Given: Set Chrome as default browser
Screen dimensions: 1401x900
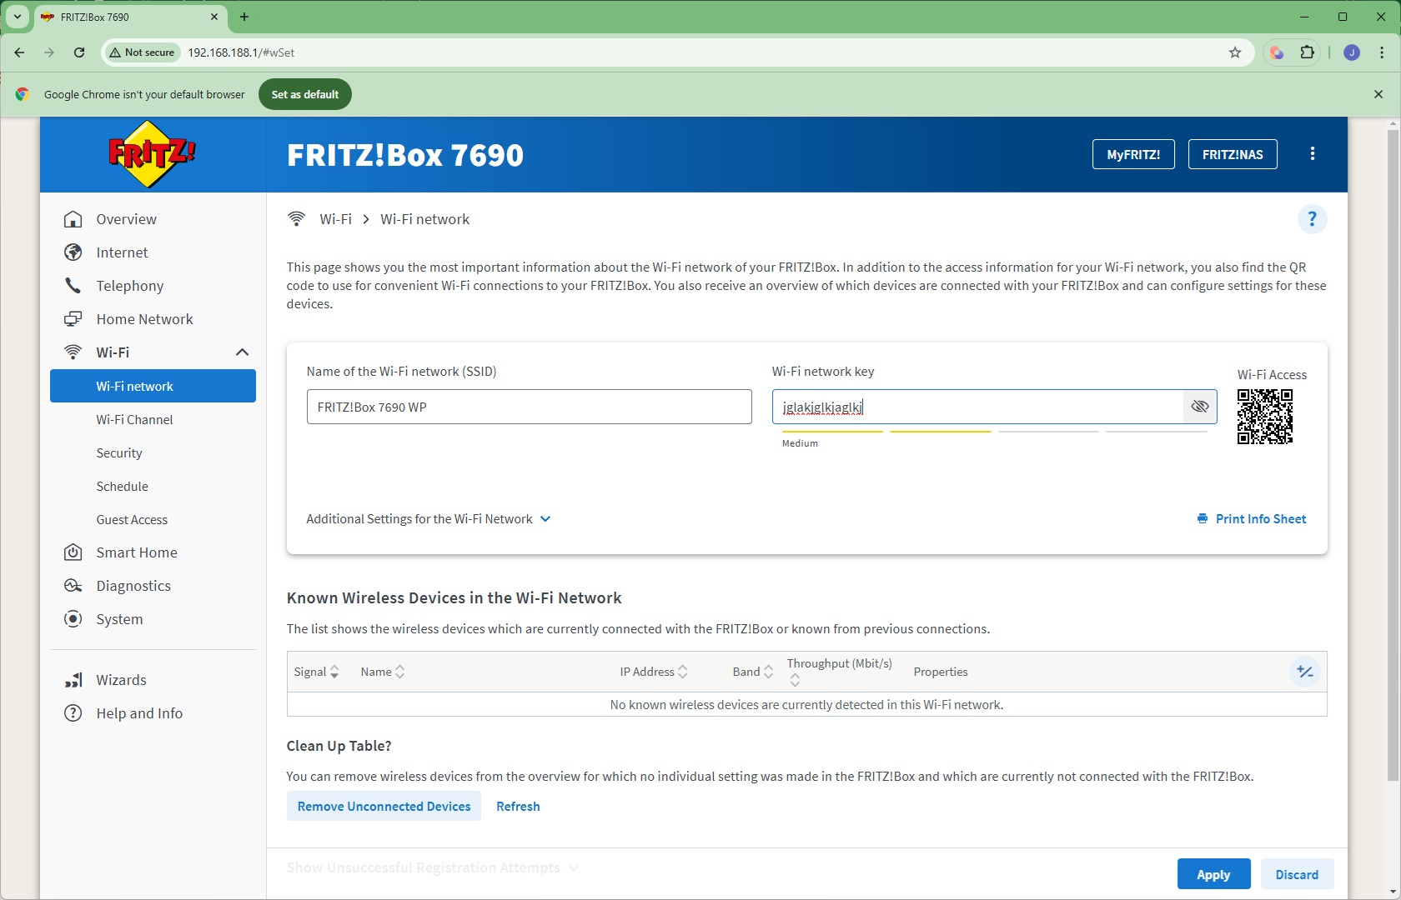Looking at the screenshot, I should coord(305,94).
